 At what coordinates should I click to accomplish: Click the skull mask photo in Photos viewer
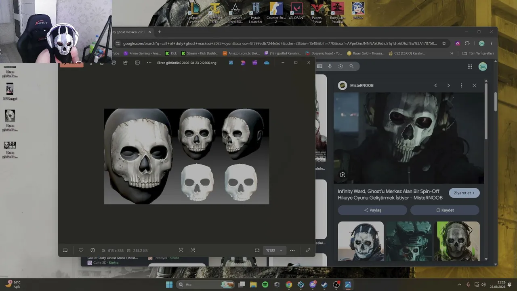pyautogui.click(x=187, y=156)
